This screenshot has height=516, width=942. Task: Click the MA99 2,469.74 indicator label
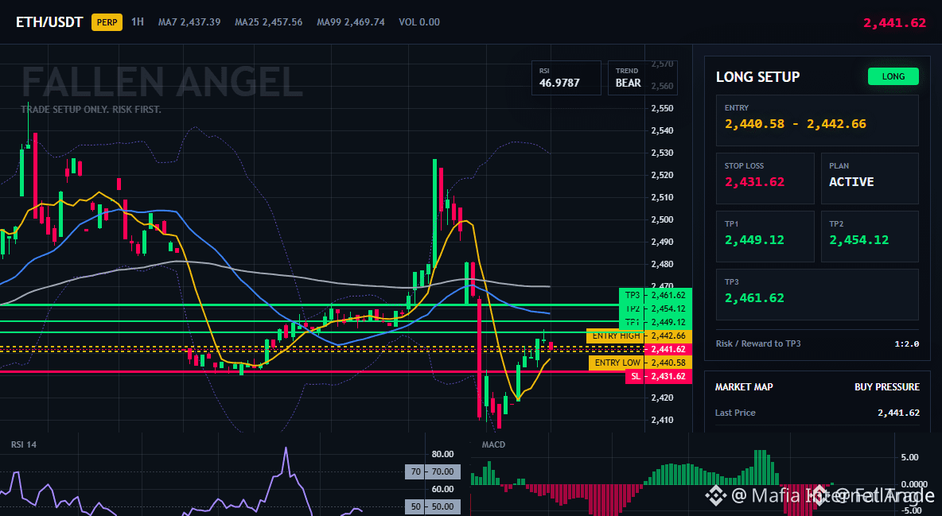[351, 22]
